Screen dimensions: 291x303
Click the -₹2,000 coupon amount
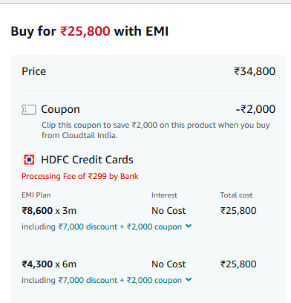[255, 109]
